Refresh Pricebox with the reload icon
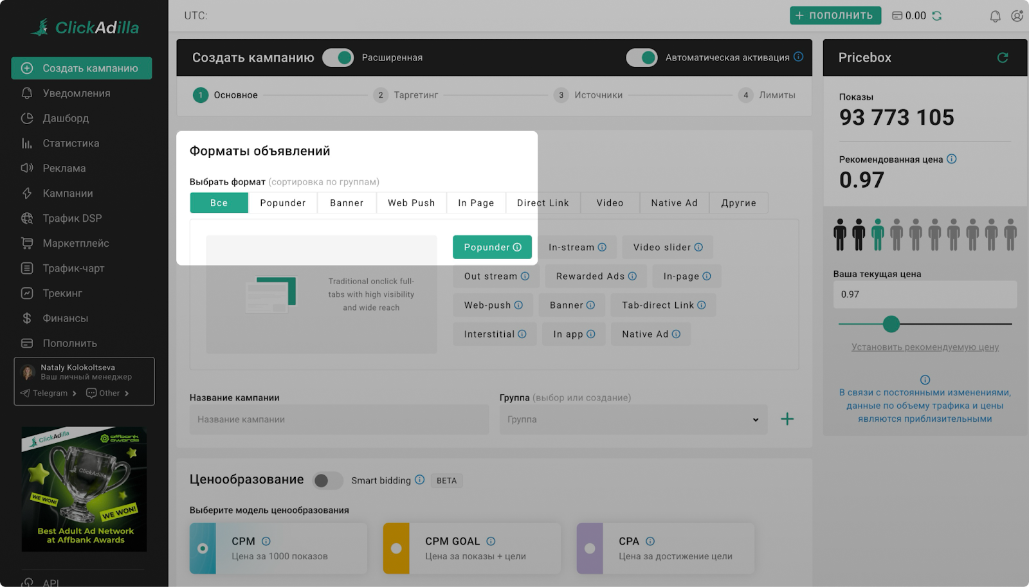The height and width of the screenshot is (587, 1029). pos(1002,58)
